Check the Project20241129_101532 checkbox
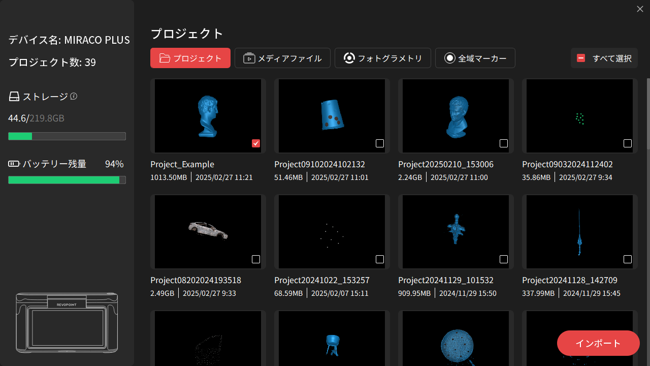 [x=504, y=259]
